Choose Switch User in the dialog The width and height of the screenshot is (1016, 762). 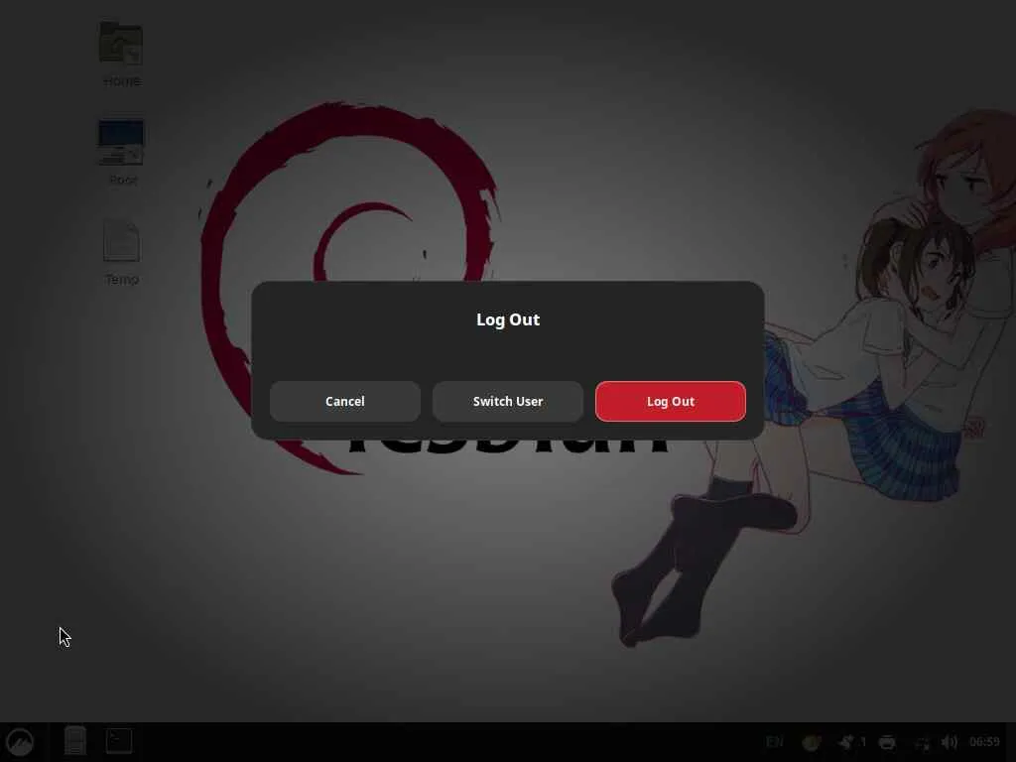(x=507, y=401)
